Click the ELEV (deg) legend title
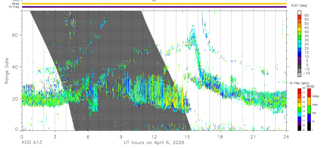This screenshot has width=322, height=148. tap(299, 5)
